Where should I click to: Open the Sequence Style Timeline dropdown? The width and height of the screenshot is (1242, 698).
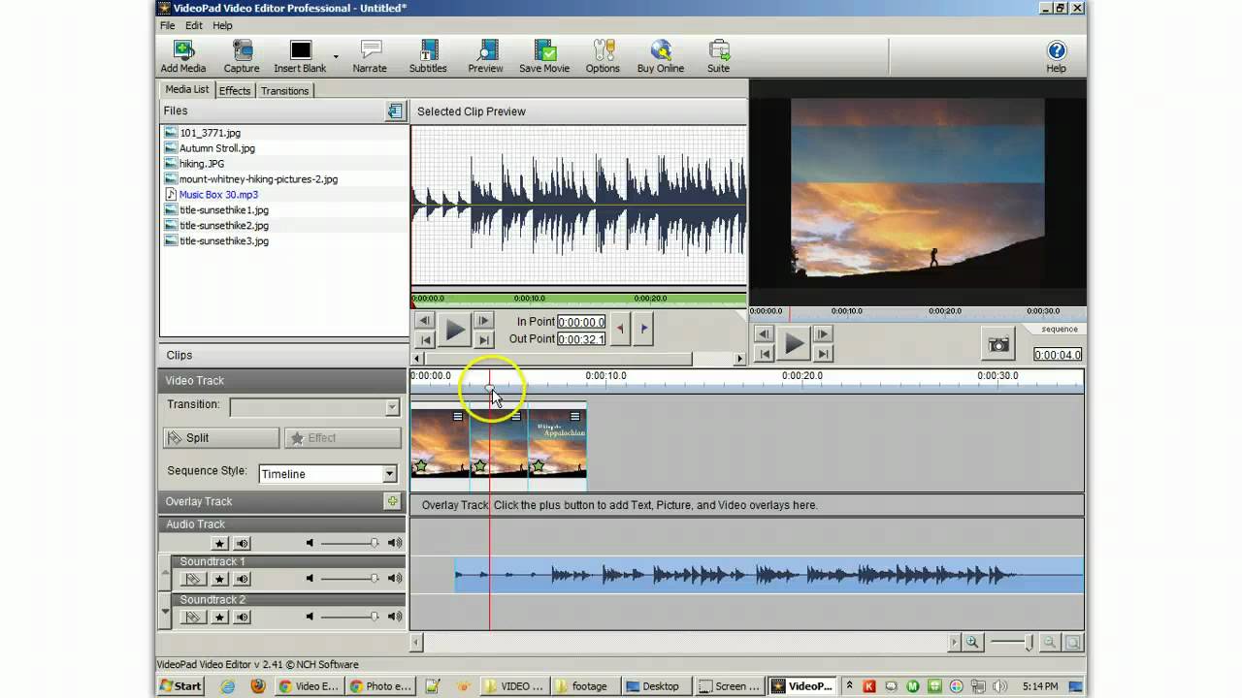point(388,474)
